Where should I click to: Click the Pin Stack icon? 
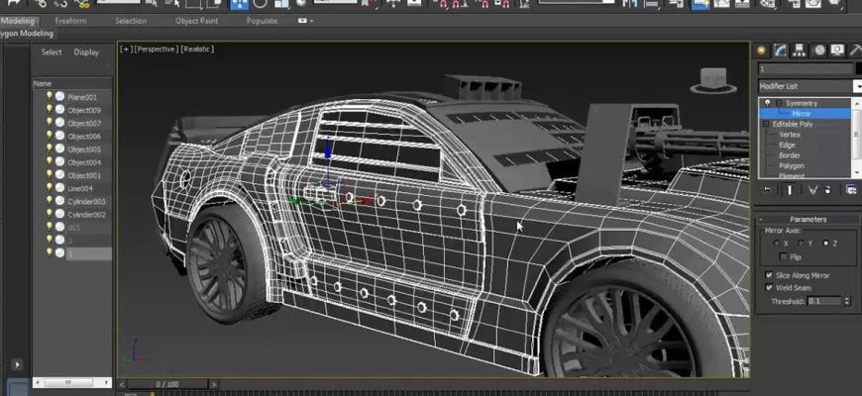(767, 189)
